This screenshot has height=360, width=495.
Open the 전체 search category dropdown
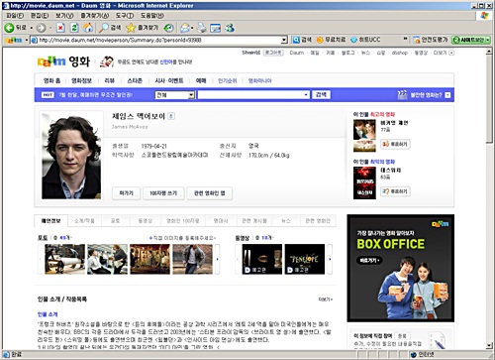(x=175, y=95)
